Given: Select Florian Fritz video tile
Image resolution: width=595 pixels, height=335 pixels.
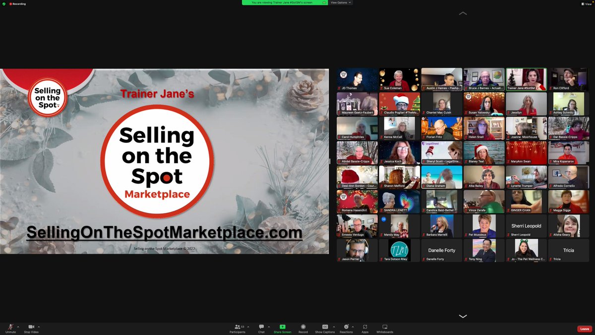Looking at the screenshot, I should (x=442, y=128).
